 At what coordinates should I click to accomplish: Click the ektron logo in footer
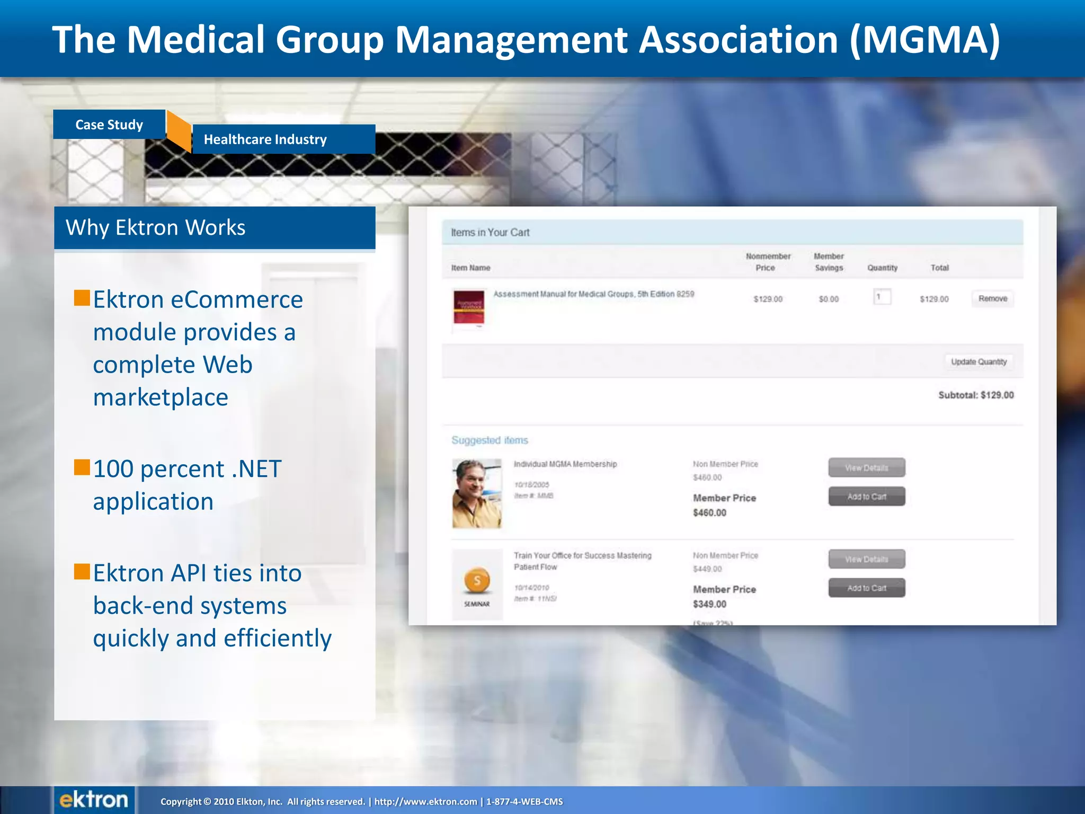(x=94, y=800)
